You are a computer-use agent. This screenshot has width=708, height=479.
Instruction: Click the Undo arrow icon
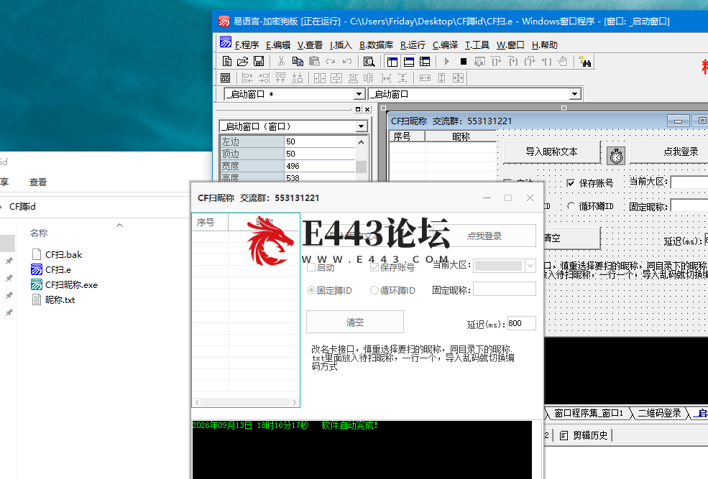tap(346, 61)
